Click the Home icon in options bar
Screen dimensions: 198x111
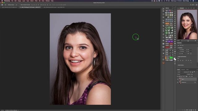tap(2, 5)
